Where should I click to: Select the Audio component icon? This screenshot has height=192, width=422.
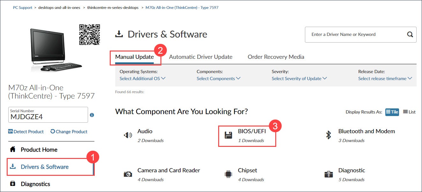(x=128, y=135)
